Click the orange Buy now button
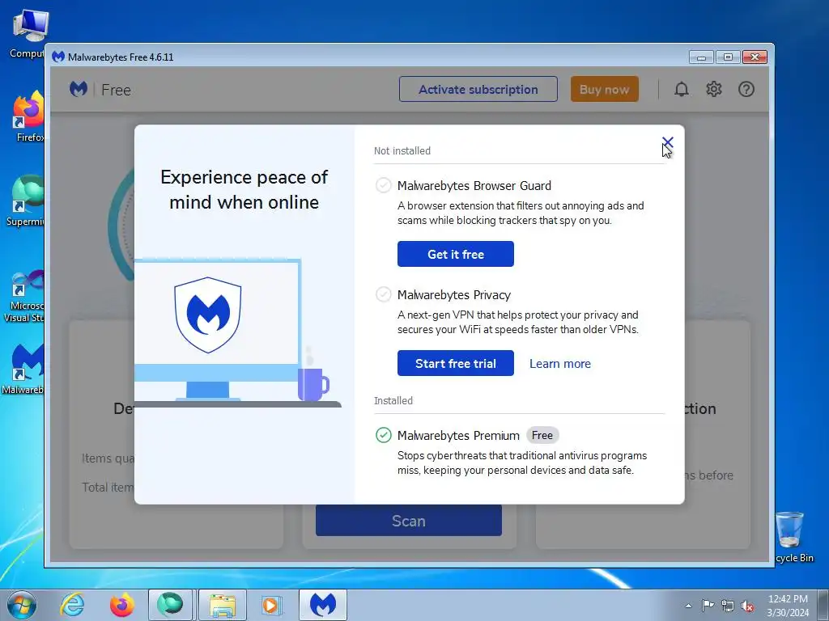The image size is (829, 621). (604, 89)
